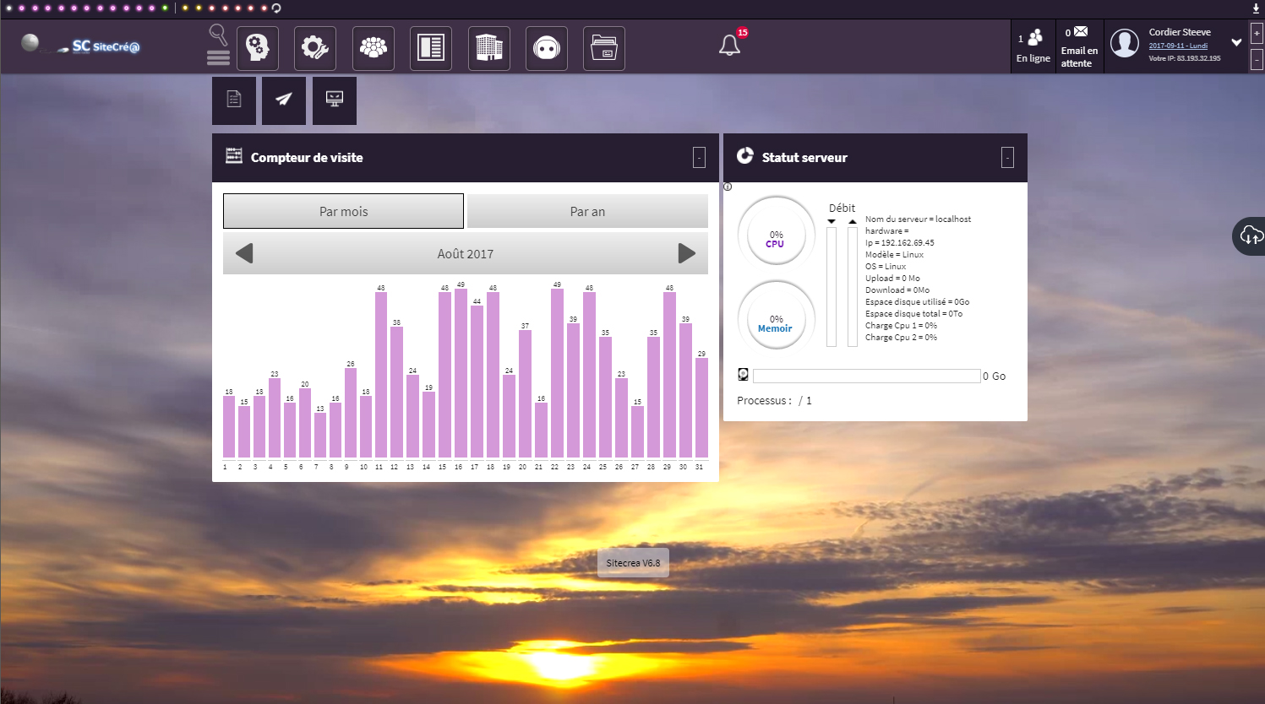Click the robot face headset icon

coord(547,48)
